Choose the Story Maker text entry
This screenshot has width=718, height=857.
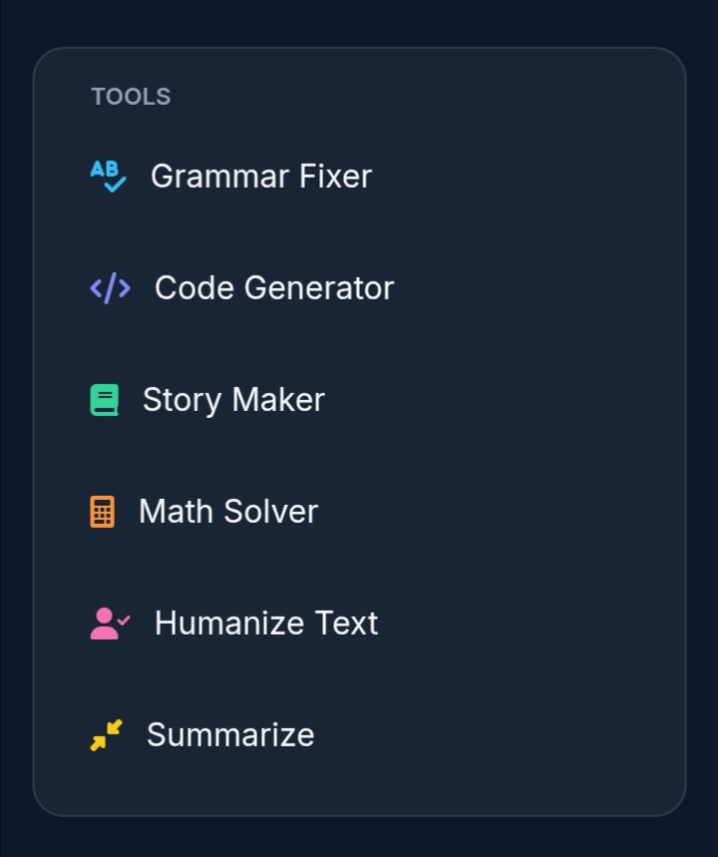tap(233, 399)
